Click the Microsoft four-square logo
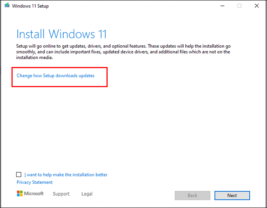The height and width of the screenshot is (208, 267). click(20, 193)
